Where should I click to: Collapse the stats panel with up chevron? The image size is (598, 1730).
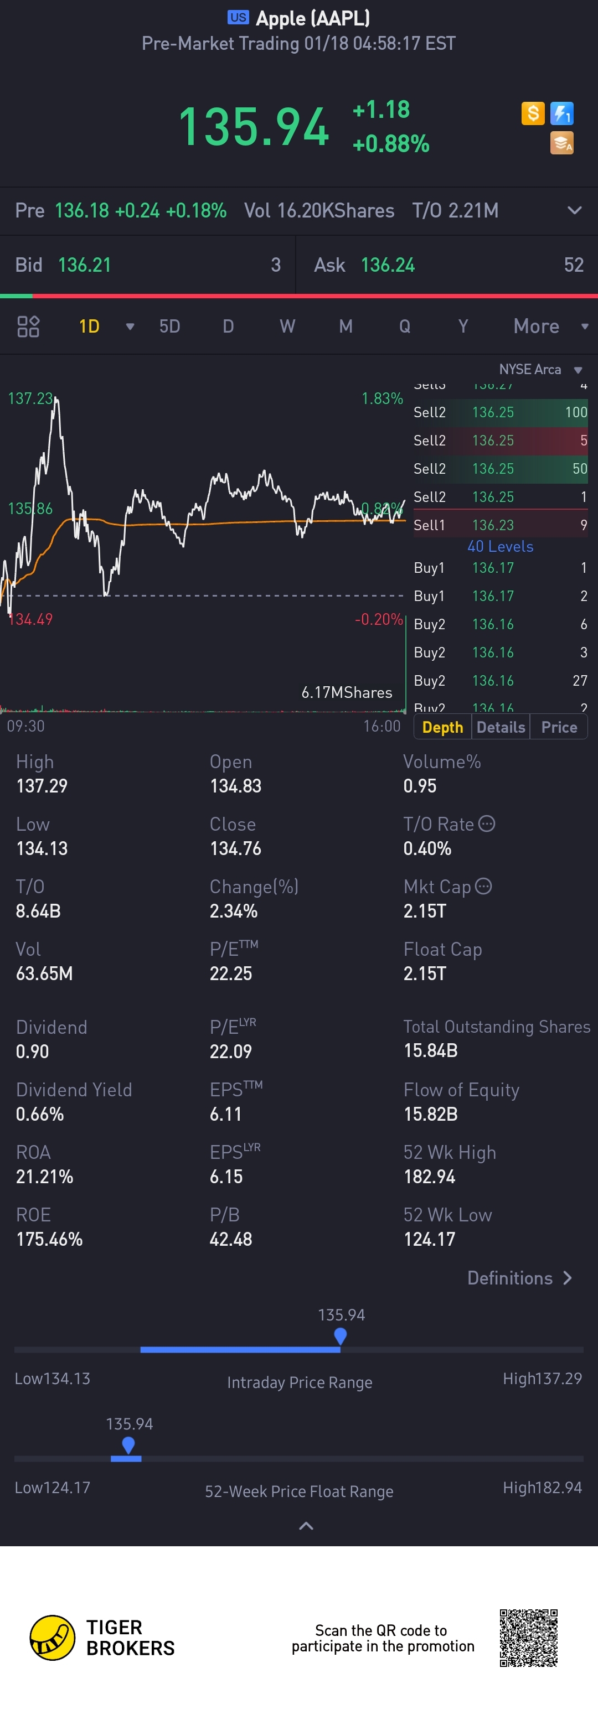click(306, 1526)
